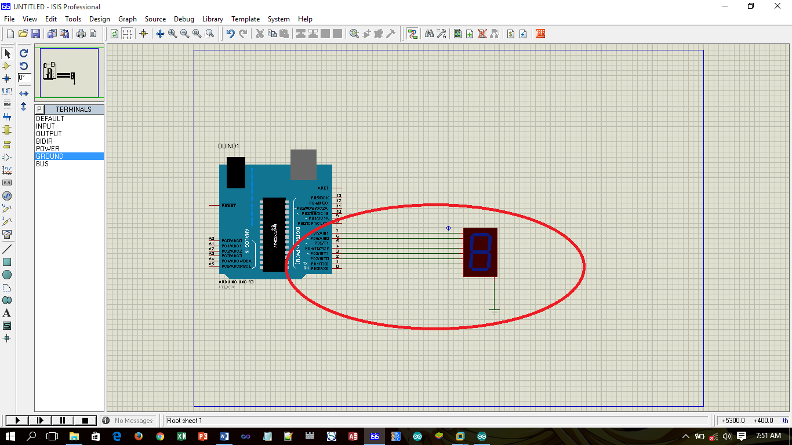Viewport: 792px width, 445px height.
Task: Click the Electrical Rule Check icon
Action: [x=523, y=34]
